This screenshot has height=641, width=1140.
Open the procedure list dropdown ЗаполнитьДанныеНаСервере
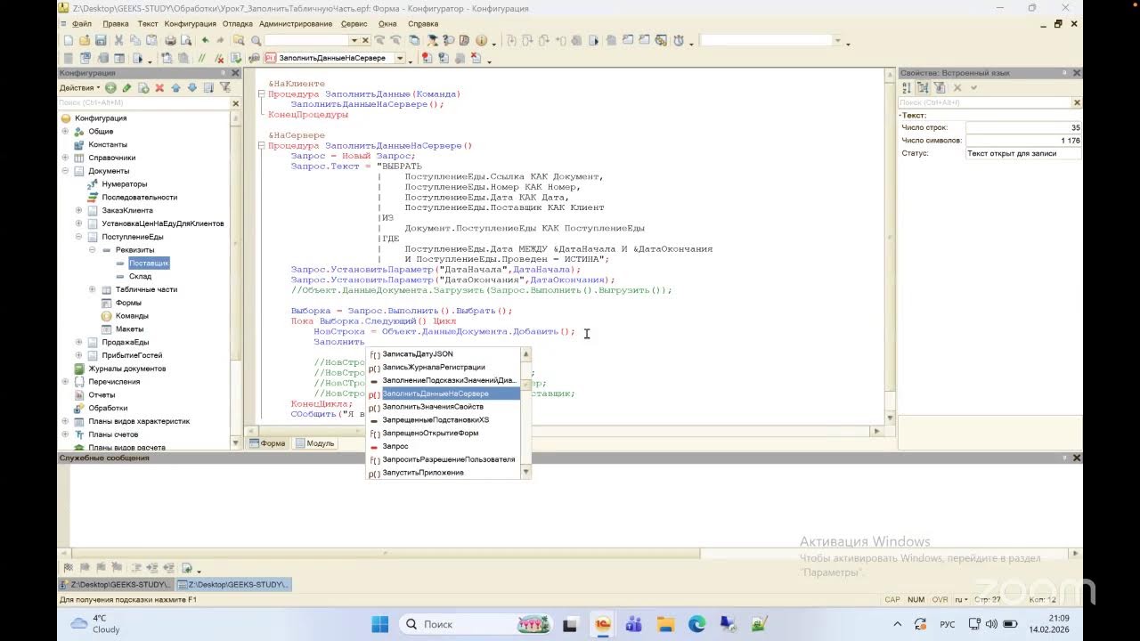pyautogui.click(x=399, y=58)
